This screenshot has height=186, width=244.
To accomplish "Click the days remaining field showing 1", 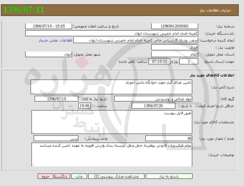I will [x=189, y=61].
